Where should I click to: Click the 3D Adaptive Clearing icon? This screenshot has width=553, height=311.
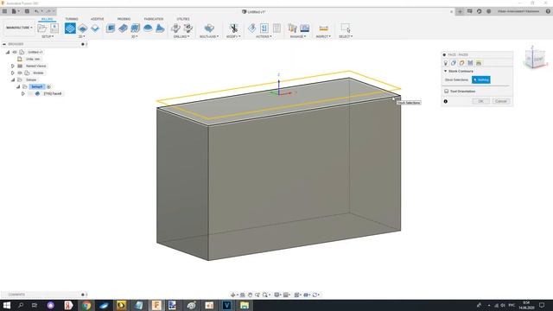pyautogui.click(x=111, y=29)
